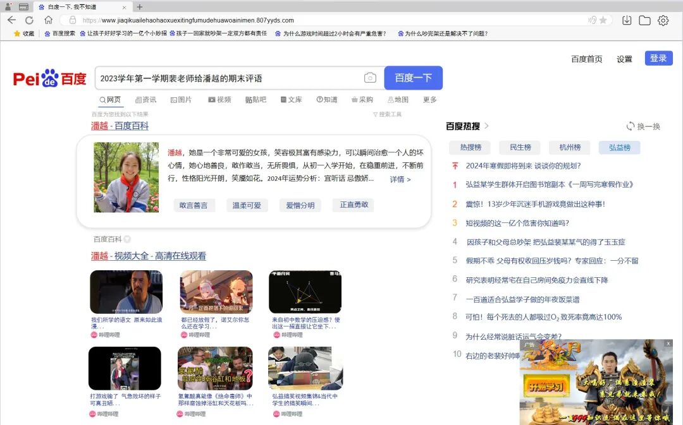Expand 搜索工具 filter options
Image resolution: width=683 pixels, height=425 pixels.
pyautogui.click(x=387, y=114)
